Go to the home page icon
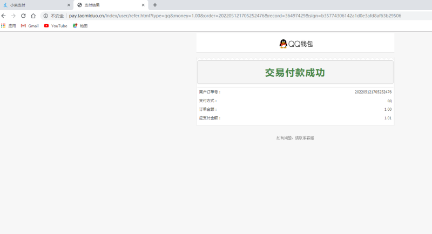Image resolution: width=432 pixels, height=234 pixels. point(33,16)
